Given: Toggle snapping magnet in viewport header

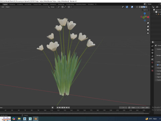Looking at the screenshot, I should point(62,7).
